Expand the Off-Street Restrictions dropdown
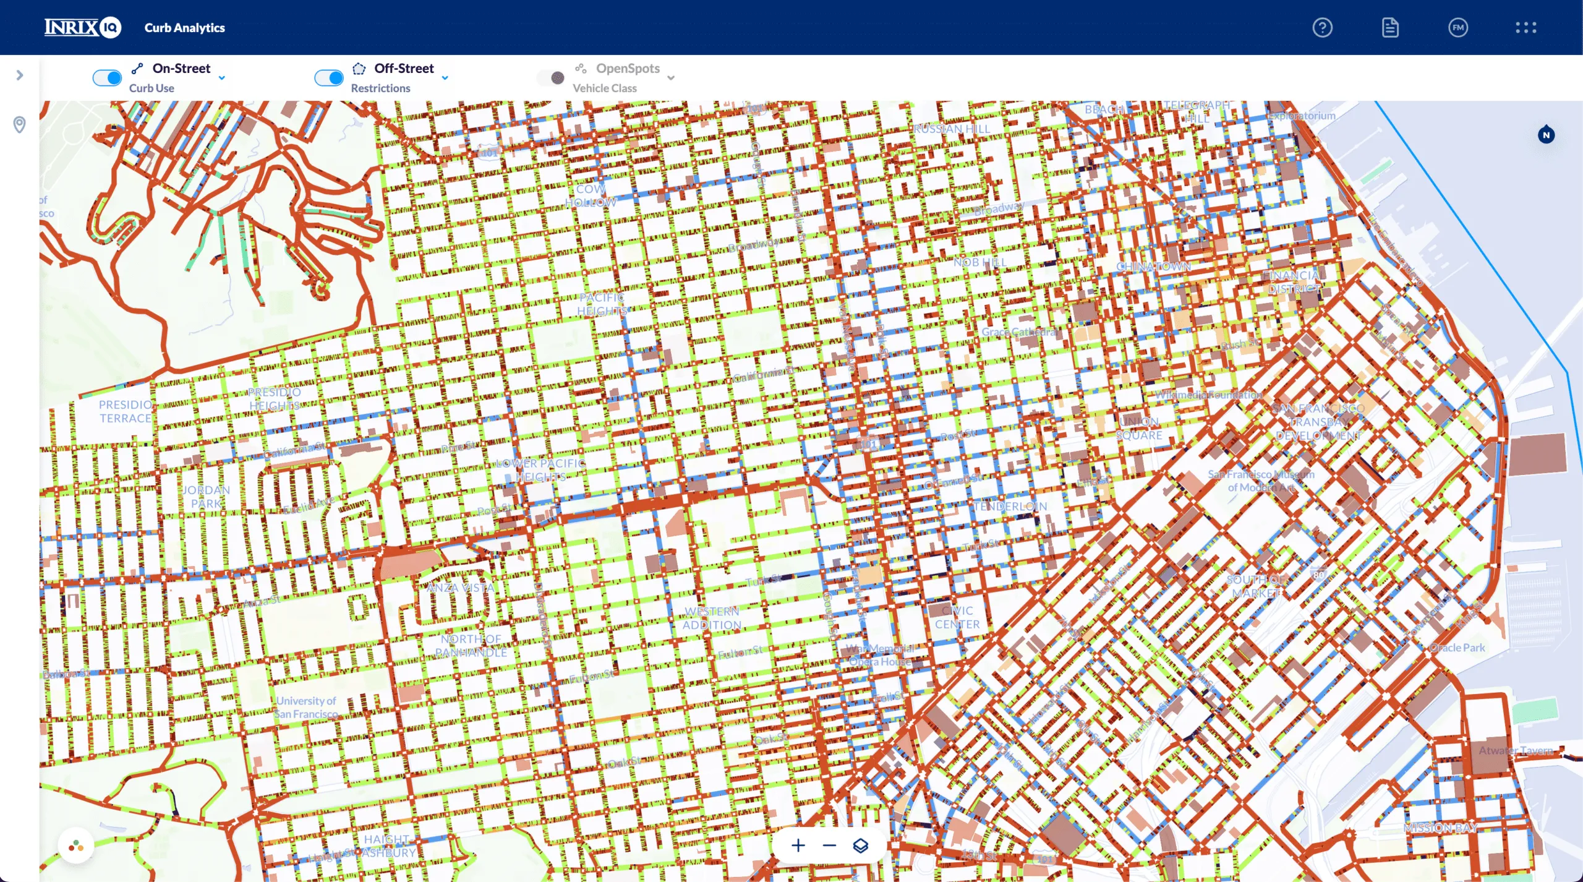This screenshot has width=1583, height=882. pos(445,78)
